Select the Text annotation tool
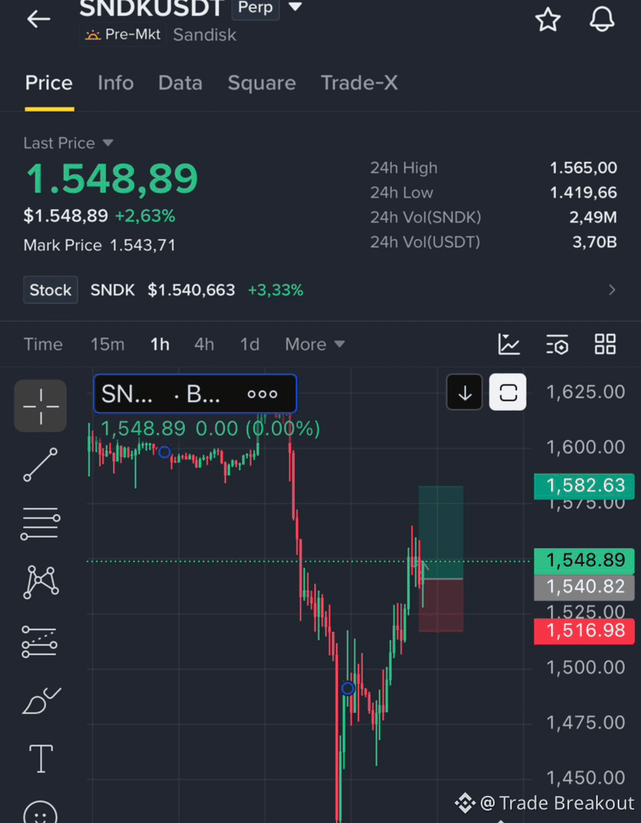Viewport: 641px width, 823px height. click(x=40, y=759)
